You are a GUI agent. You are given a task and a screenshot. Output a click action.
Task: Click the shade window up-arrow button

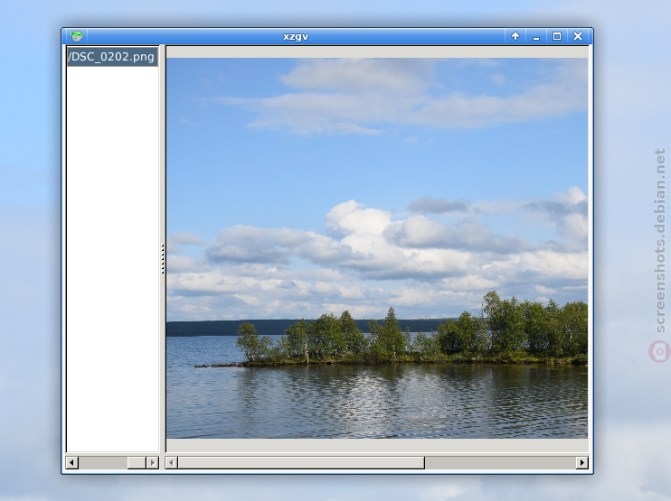515,36
